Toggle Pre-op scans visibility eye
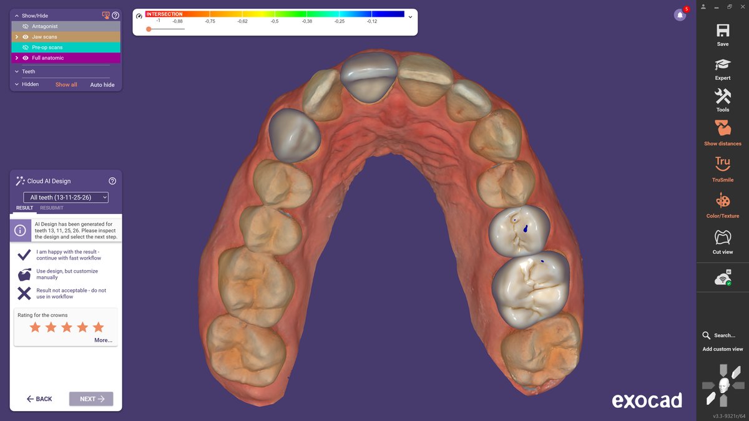This screenshot has width=749, height=421. pyautogui.click(x=26, y=47)
